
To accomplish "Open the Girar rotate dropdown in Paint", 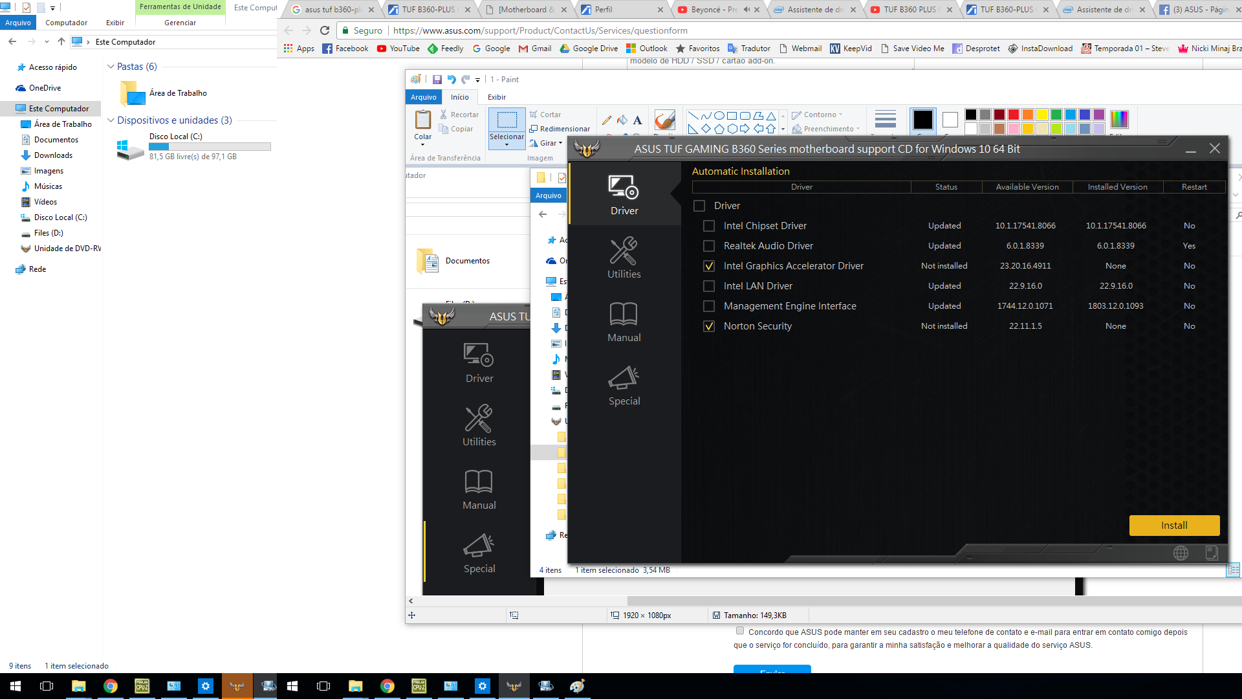I will coord(560,143).
